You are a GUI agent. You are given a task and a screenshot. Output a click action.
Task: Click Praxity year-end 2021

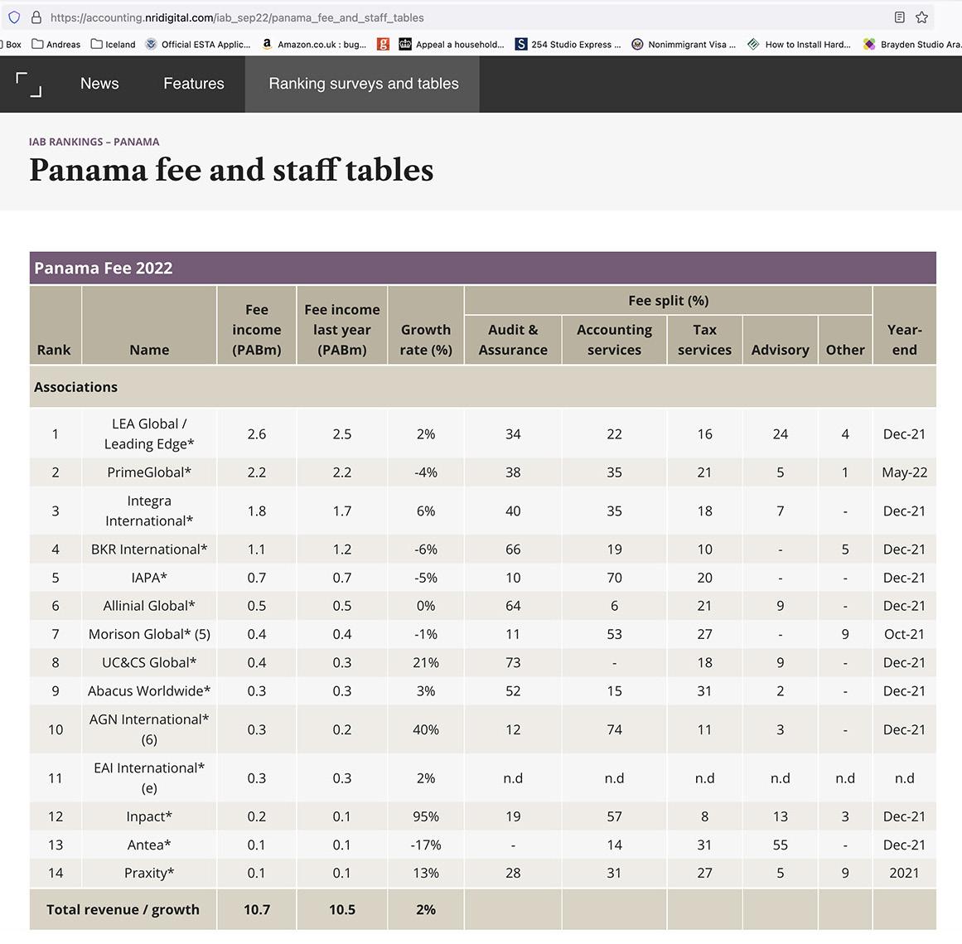click(904, 873)
